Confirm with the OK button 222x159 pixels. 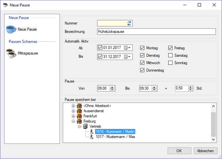click(179, 151)
